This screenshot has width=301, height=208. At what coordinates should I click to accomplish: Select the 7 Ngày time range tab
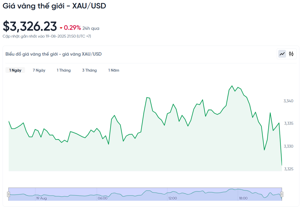(x=39, y=70)
